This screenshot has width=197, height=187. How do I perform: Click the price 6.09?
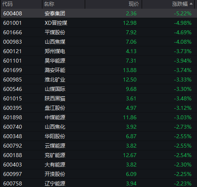(x=131, y=174)
